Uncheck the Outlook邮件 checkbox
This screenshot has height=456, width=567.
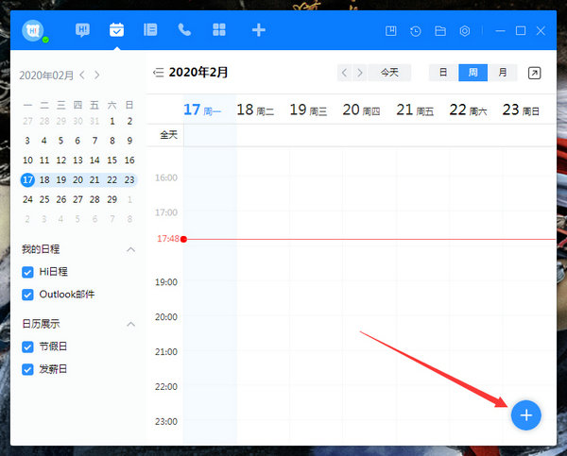[x=27, y=295]
